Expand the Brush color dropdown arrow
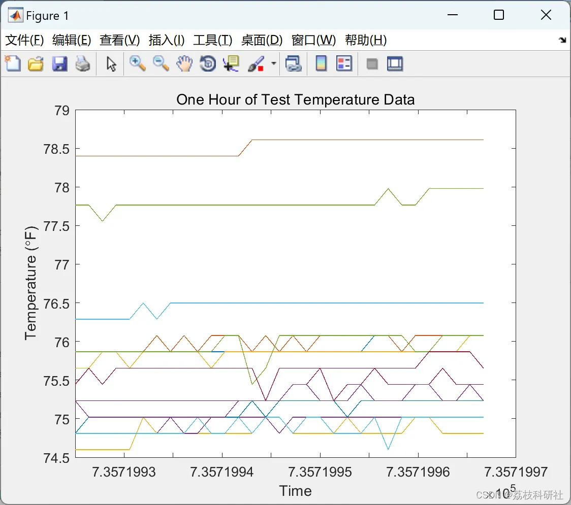571x505 pixels. (274, 63)
